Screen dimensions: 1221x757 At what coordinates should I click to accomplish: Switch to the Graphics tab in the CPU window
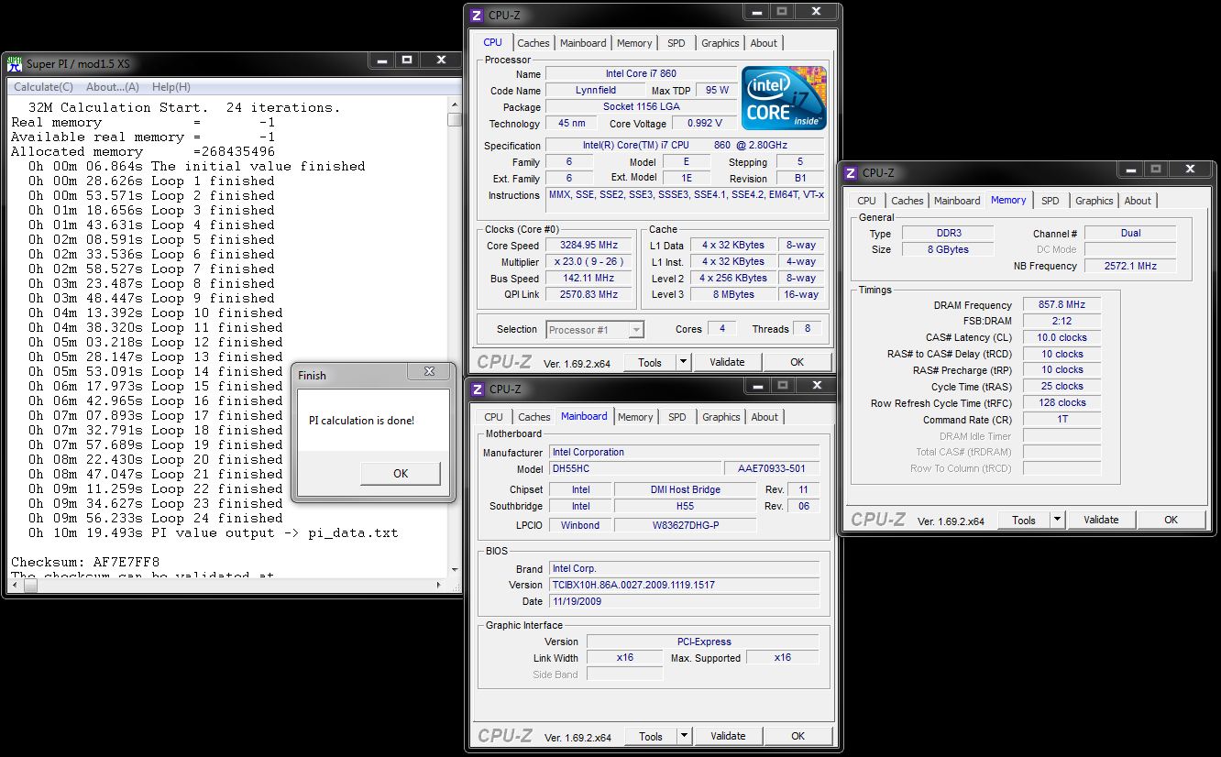point(720,43)
